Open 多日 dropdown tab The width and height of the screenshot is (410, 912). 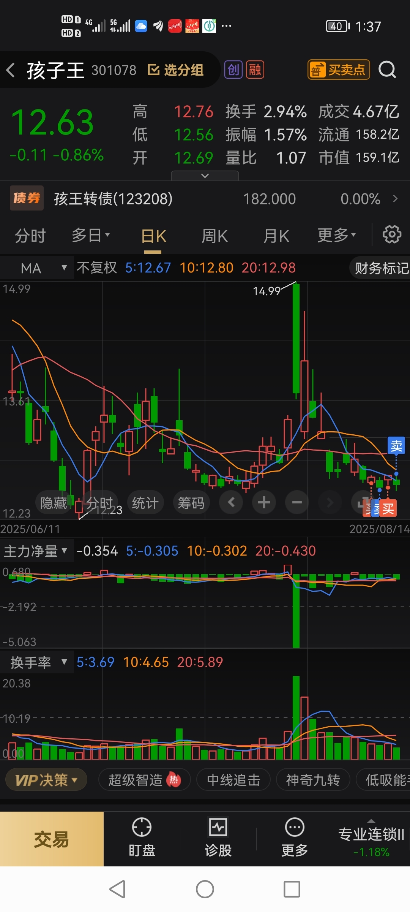[x=91, y=236]
